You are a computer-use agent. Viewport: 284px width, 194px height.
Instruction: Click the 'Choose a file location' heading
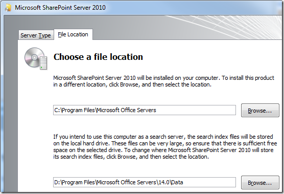[x=98, y=57]
